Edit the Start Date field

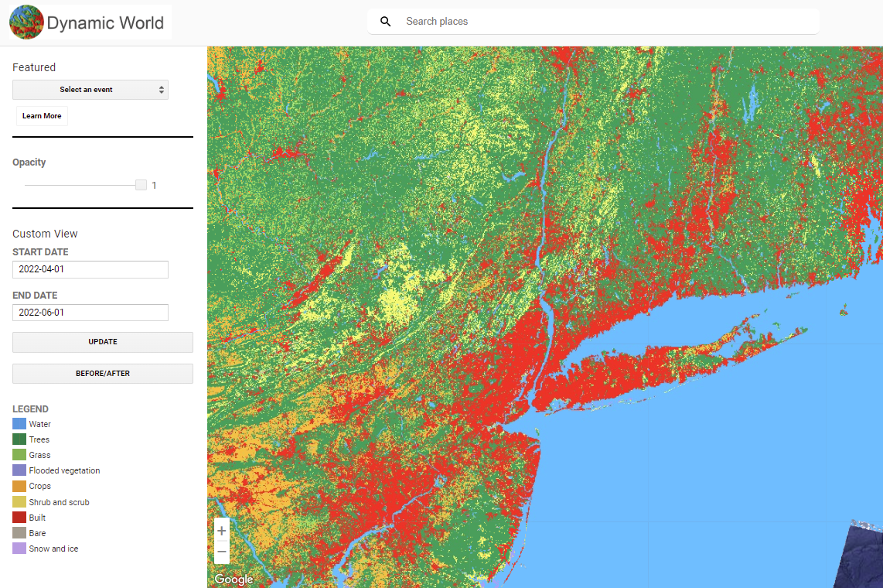[x=90, y=269]
